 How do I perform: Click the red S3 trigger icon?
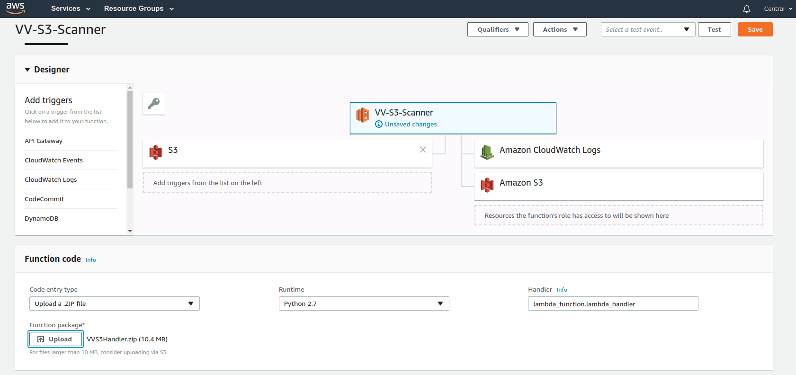156,152
